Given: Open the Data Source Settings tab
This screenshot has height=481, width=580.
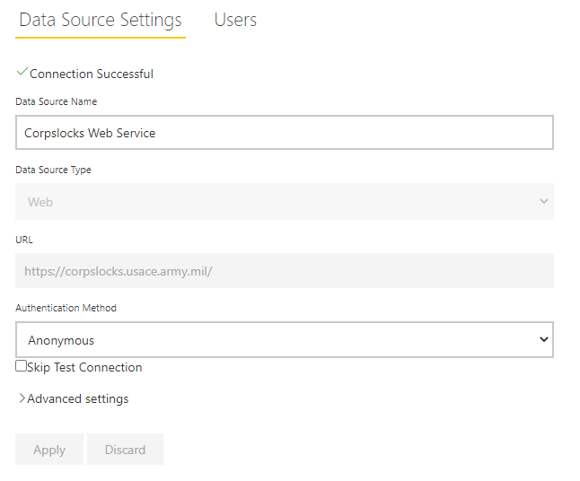Looking at the screenshot, I should [101, 20].
